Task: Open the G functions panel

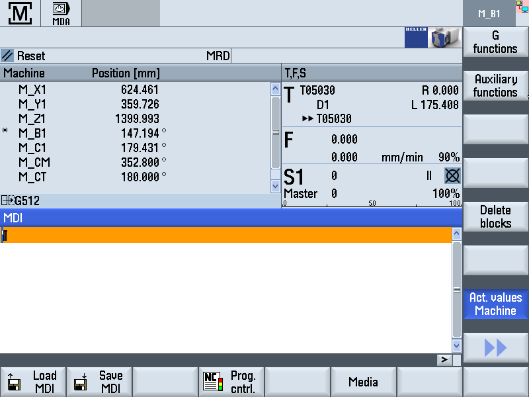Action: coord(495,42)
